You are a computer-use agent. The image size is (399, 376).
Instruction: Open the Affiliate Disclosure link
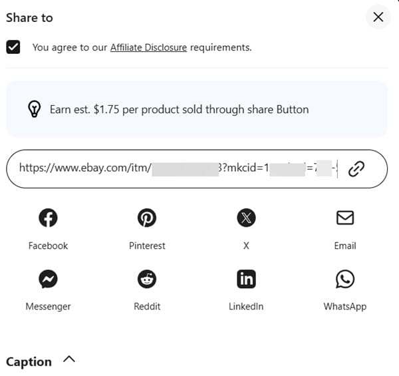point(148,47)
